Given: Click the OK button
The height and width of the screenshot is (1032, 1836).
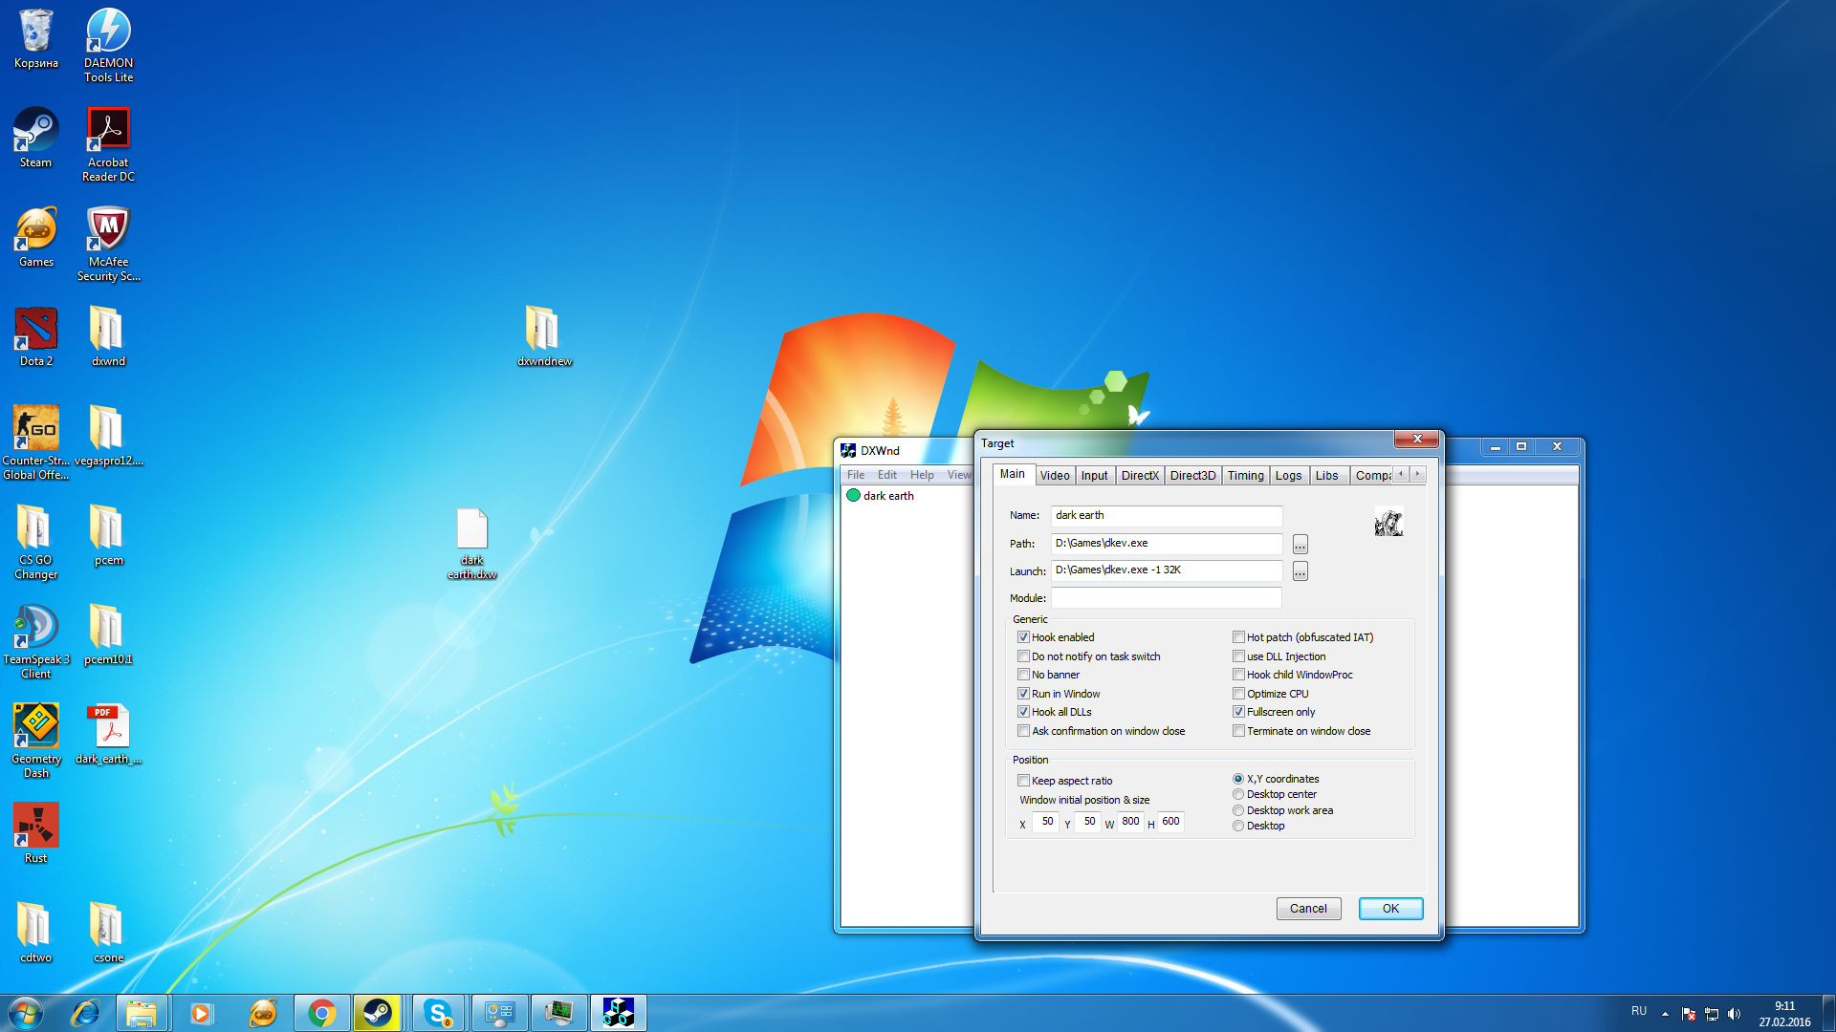Looking at the screenshot, I should coord(1389,908).
